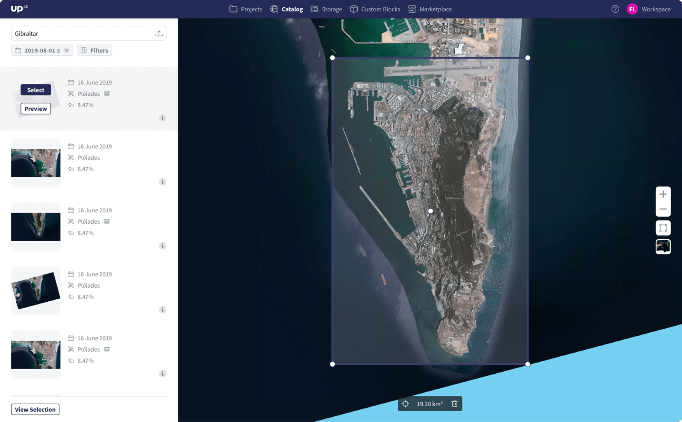Open the third result's Gibraltar thumbnail
This screenshot has height=422, width=682.
(x=36, y=227)
